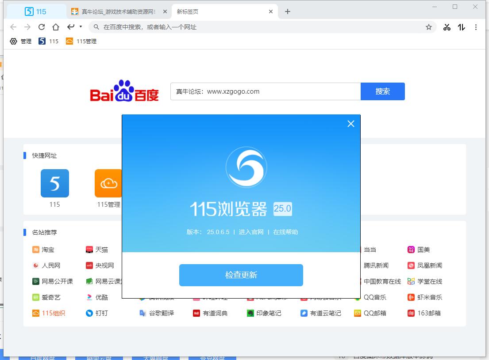The image size is (489, 360).
Task: Go back to previous page arrow
Action: point(13,27)
